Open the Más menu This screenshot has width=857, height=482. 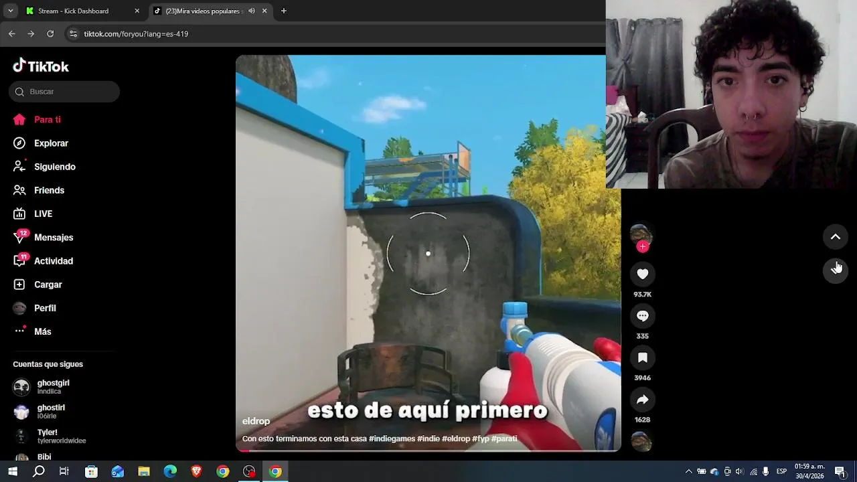click(x=32, y=331)
